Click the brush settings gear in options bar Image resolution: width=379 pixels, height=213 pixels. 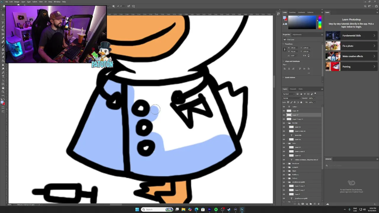pos(113,6)
